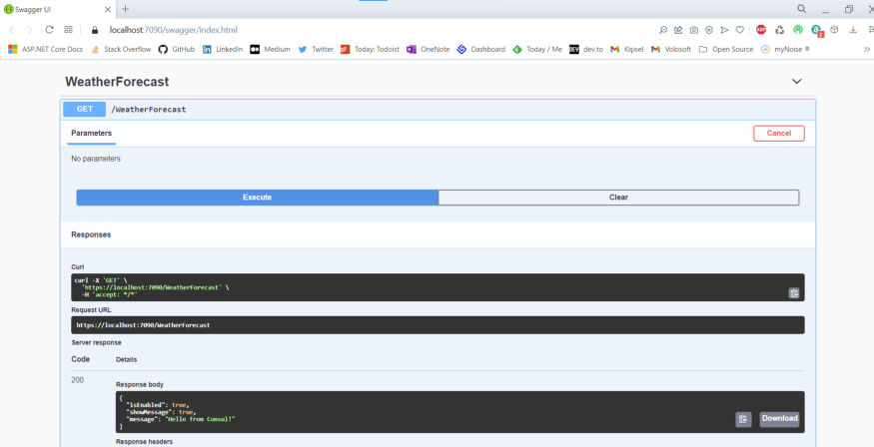Screen dimensions: 874x447
Task: Open the ASP.NET Core Docs bookmark
Action: [46, 50]
